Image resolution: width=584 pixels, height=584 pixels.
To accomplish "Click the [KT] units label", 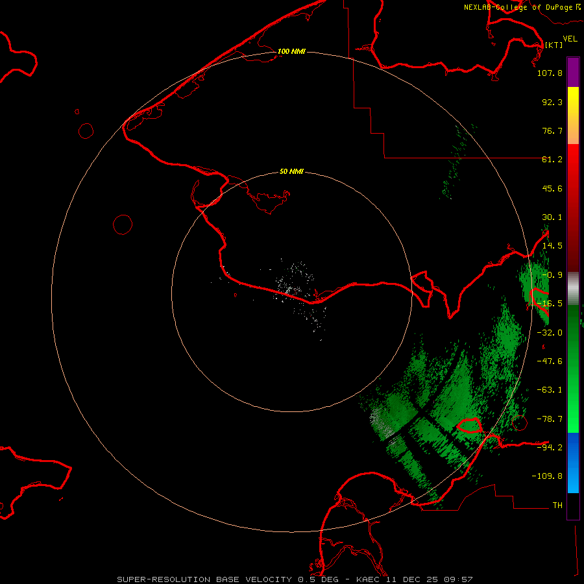I will pyautogui.click(x=554, y=45).
